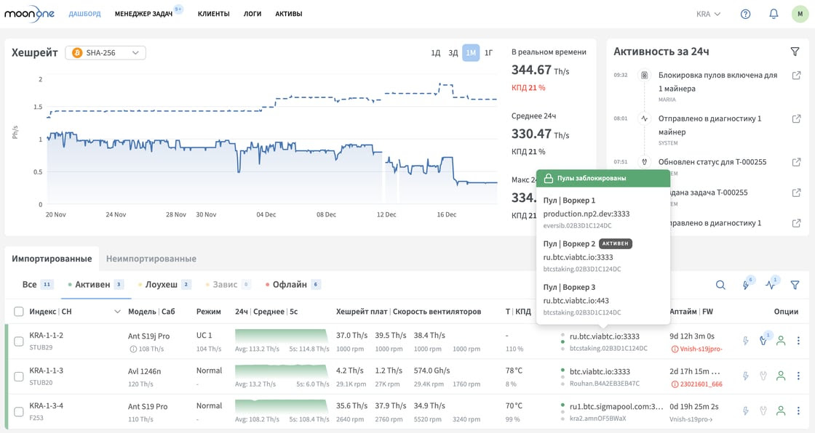Select 1Г chart period
Image resolution: width=815 pixels, height=433 pixels.
pos(488,53)
